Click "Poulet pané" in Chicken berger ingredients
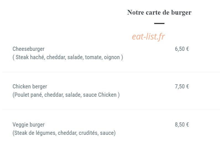The width and height of the screenshot is (220, 155). point(29,95)
